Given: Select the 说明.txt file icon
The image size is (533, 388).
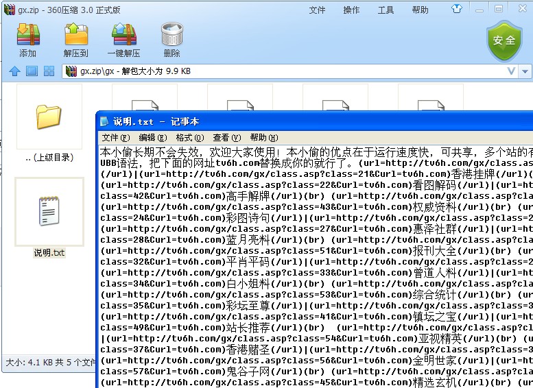Looking at the screenshot, I should point(49,211).
